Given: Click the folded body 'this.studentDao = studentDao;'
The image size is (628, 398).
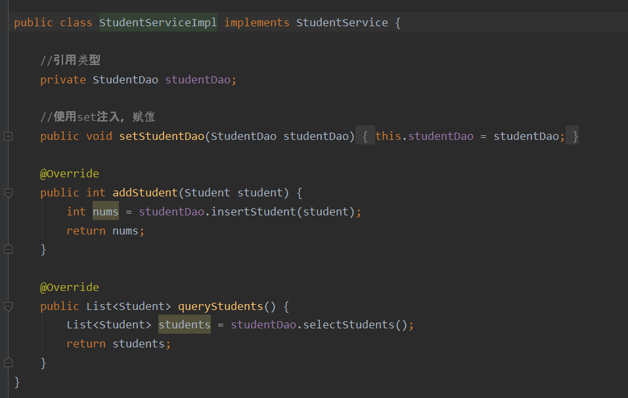Looking at the screenshot, I should 470,136.
